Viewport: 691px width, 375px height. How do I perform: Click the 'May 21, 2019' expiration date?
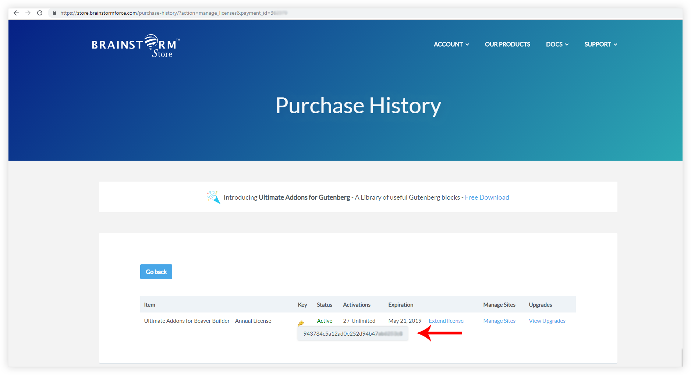pos(405,321)
